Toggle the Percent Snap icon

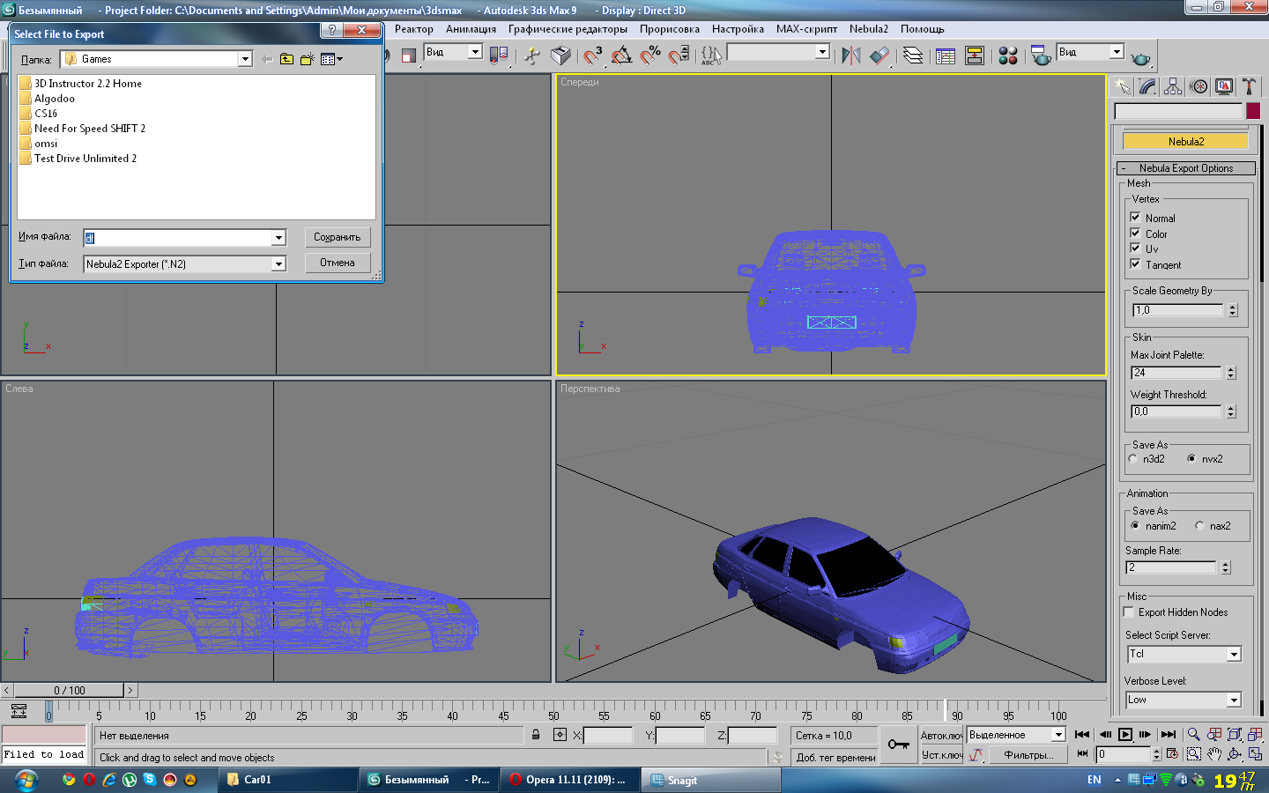(650, 56)
